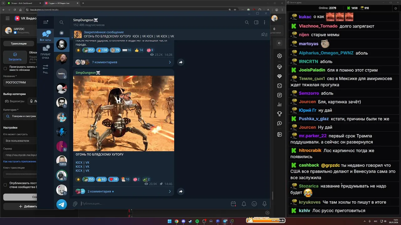Image resolution: width=401 pixels, height=225 pixels.
Task: Open the '2 комментария' thread
Action: pos(123,191)
